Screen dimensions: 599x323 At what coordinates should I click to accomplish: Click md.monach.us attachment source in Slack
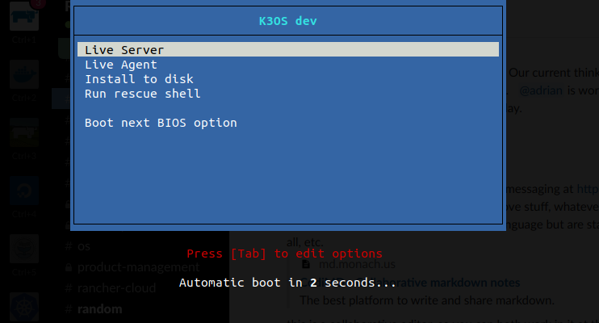click(357, 264)
